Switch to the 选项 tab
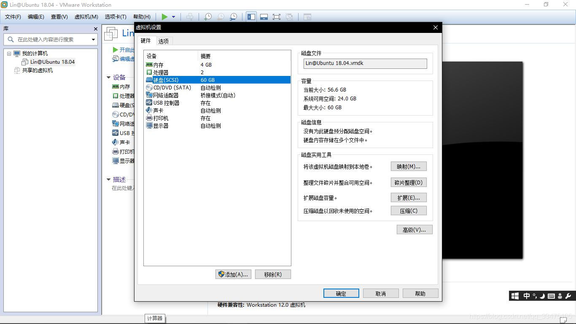This screenshot has width=576, height=324. pos(164,41)
